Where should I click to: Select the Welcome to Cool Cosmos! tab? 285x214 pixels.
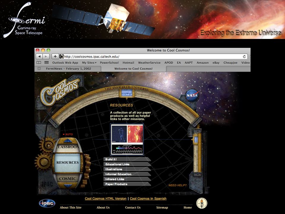point(133,69)
